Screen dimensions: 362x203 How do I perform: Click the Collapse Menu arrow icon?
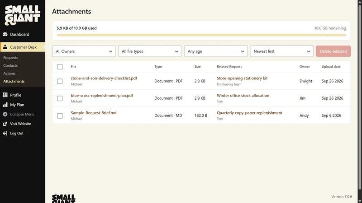[5, 114]
